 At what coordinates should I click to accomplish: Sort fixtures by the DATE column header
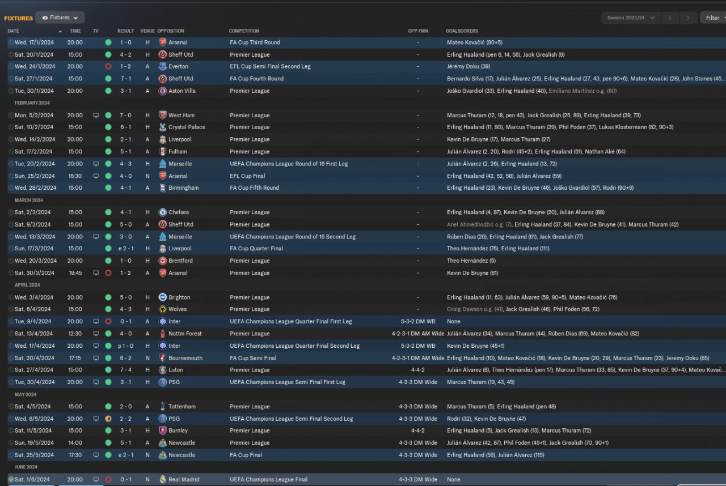coord(13,31)
